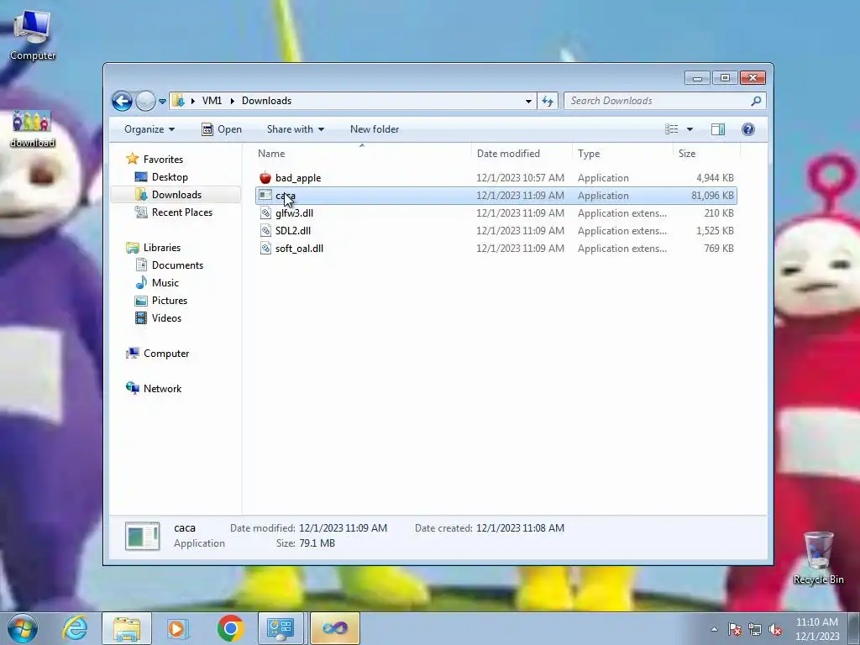This screenshot has width=860, height=645.
Task: Open the Recycle Bin desktop icon
Action: [818, 558]
